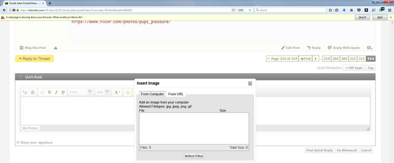Click Post Quick Reply
This screenshot has width=394, height=163.
320,150
